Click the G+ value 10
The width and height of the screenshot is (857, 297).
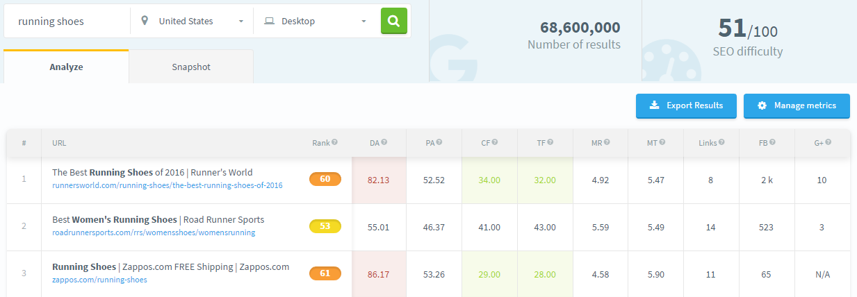click(x=822, y=180)
